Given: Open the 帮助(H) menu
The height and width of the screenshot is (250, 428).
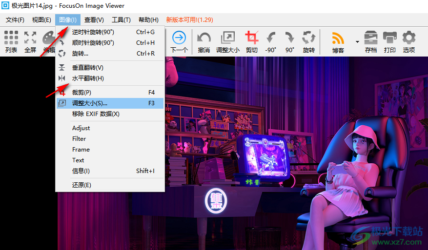Looking at the screenshot, I should [x=148, y=20].
